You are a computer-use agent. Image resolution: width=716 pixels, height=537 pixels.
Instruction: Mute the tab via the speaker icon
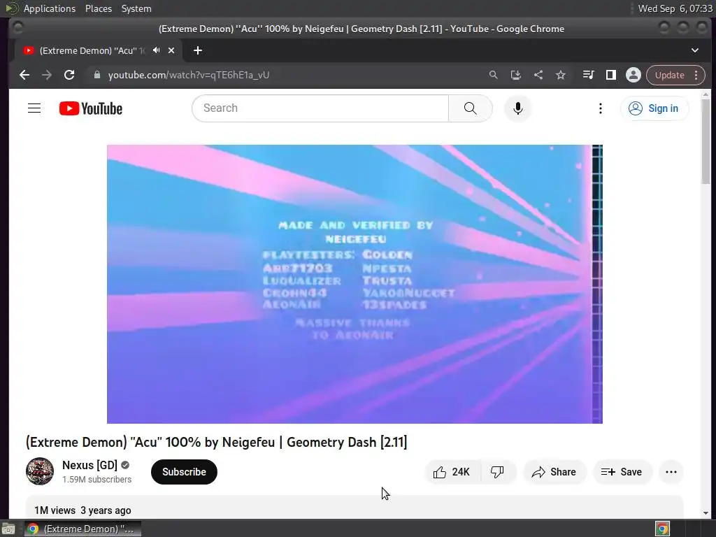pos(157,50)
